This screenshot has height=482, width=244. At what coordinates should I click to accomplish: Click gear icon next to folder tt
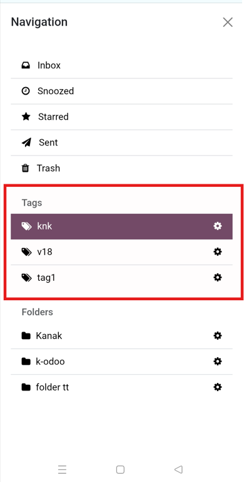[x=218, y=387]
